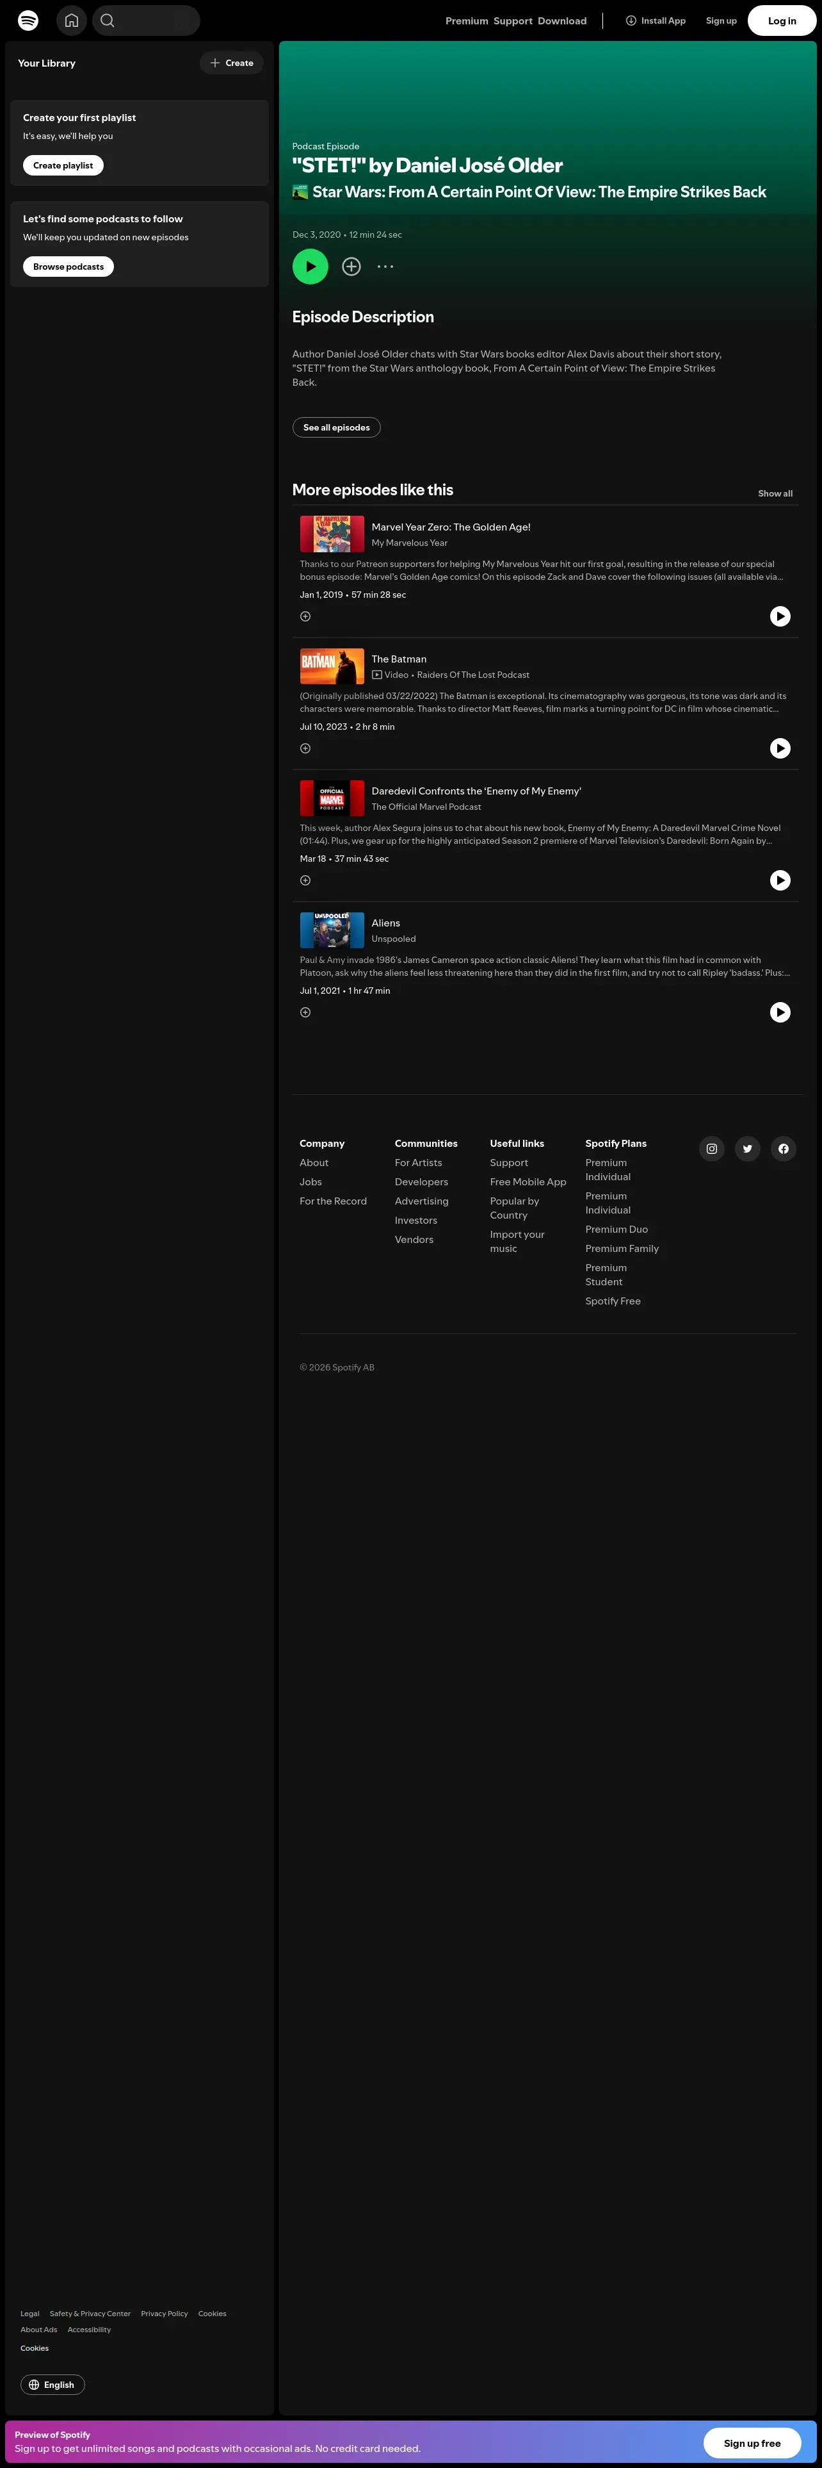Screen dimensions: 822x2468
Task: Click the Create playlist button
Action: [63, 166]
